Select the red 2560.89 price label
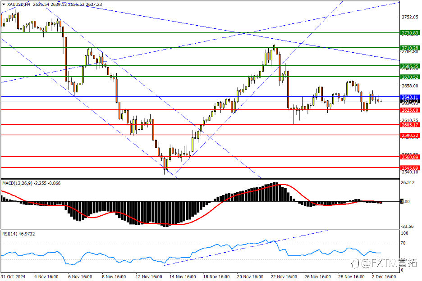The width and height of the screenshot is (422, 281). 410,157
